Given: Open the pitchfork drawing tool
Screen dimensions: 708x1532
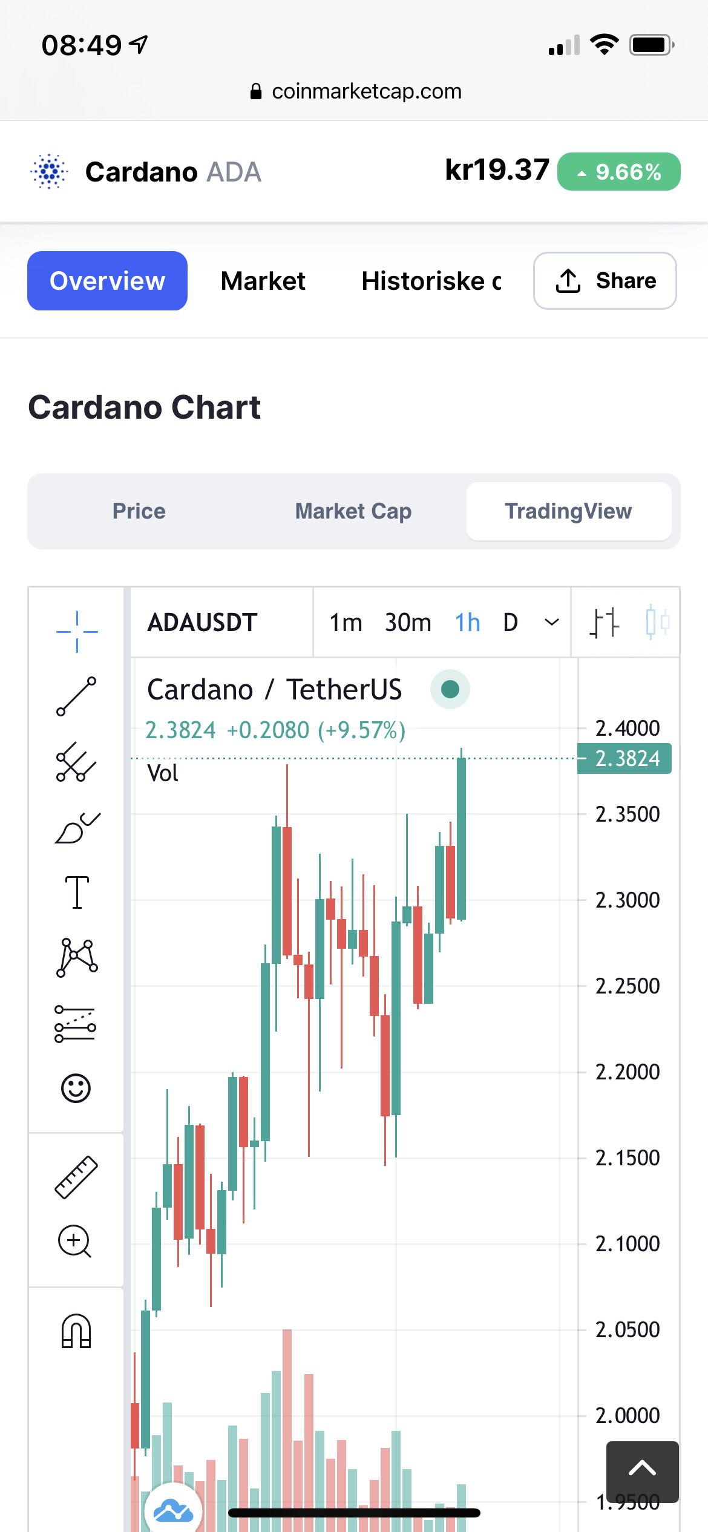Looking at the screenshot, I should tap(77, 762).
